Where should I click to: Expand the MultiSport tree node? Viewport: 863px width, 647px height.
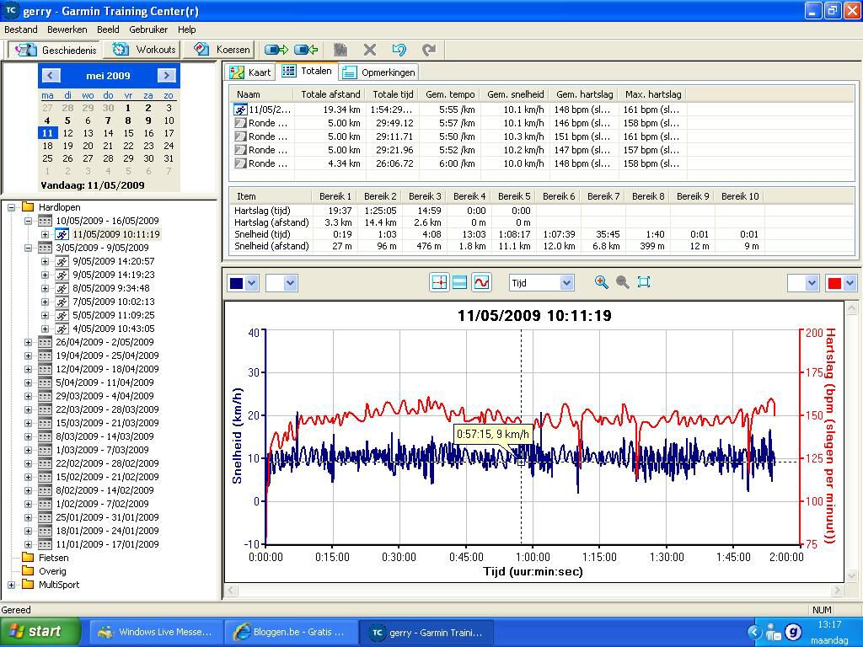point(11,585)
